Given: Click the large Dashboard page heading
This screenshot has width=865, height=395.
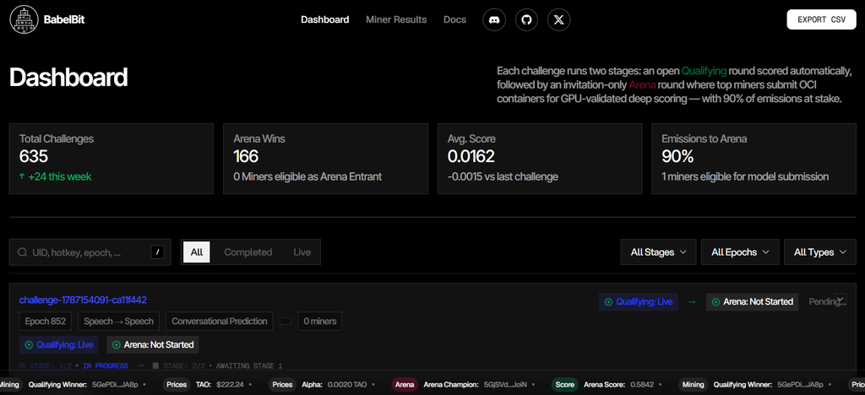Looking at the screenshot, I should coord(68,78).
